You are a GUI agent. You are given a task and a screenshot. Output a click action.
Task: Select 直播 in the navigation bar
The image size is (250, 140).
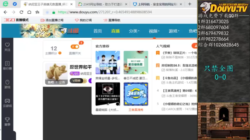coord(115,31)
